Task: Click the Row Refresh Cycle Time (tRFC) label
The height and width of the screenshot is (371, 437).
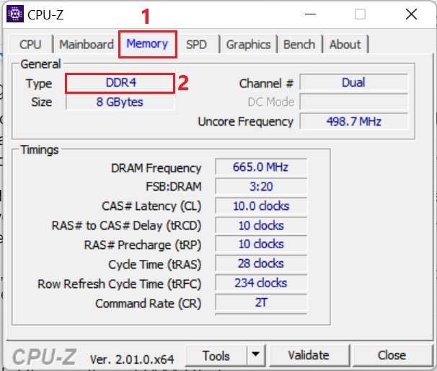Action: (119, 284)
